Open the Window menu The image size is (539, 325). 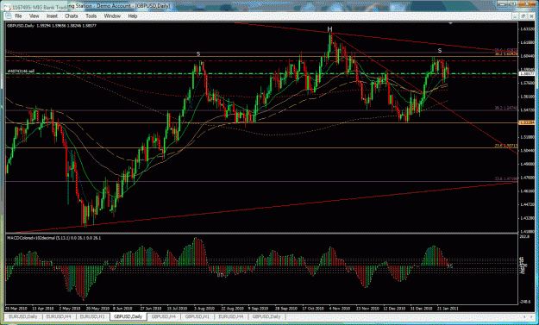[x=112, y=16]
